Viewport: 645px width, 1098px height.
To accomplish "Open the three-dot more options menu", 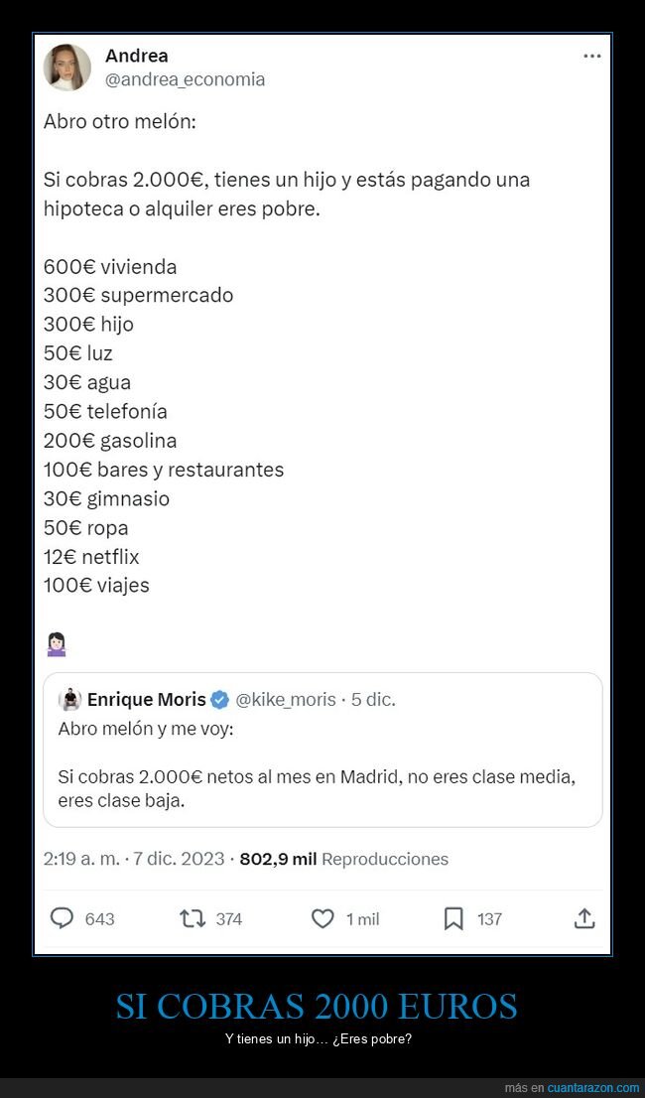I will pos(592,57).
